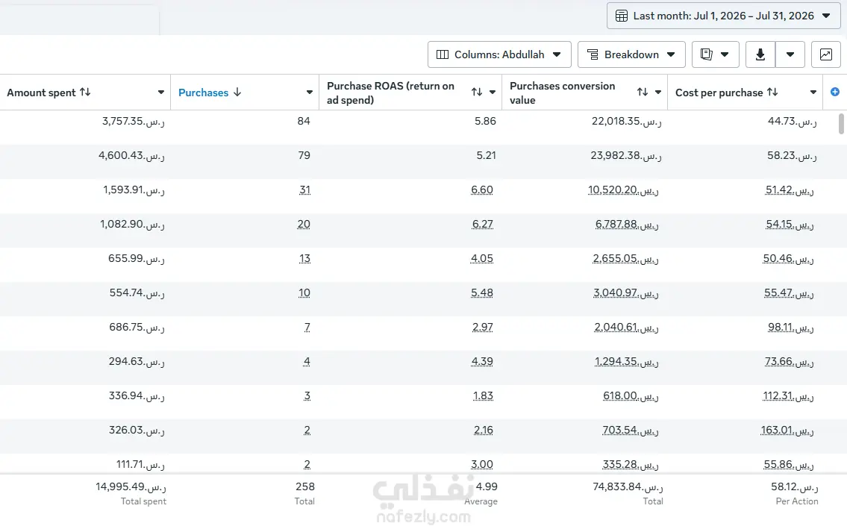Open conversion value 2,655.05
This screenshot has height=526, width=847.
click(x=625, y=259)
